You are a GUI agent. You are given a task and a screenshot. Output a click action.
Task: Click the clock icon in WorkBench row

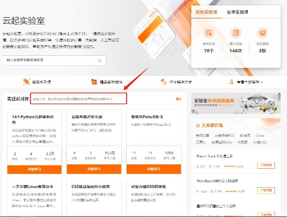coord(212,192)
